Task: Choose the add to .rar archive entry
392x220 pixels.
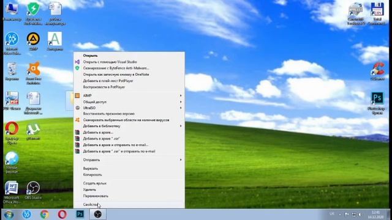Action: coord(129,139)
